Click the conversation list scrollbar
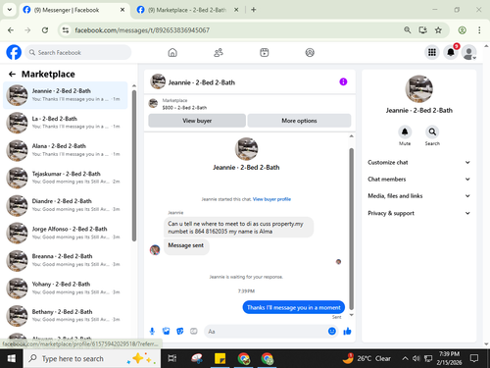Image resolution: width=490 pixels, height=368 pixels. tap(134, 166)
